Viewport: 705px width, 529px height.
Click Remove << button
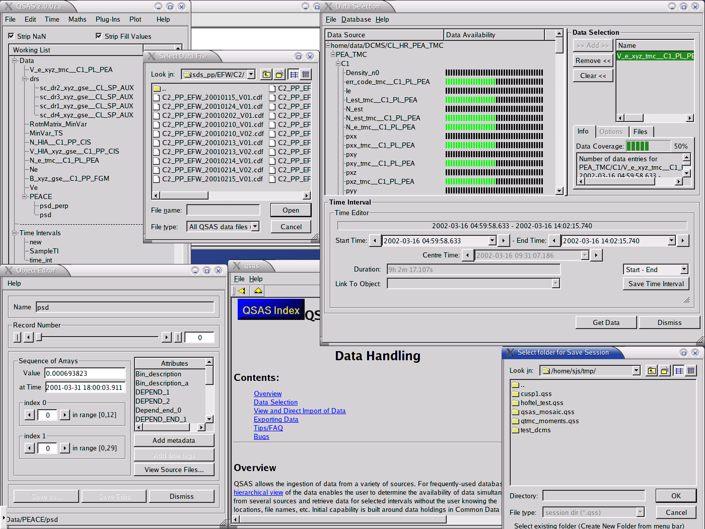pos(593,60)
